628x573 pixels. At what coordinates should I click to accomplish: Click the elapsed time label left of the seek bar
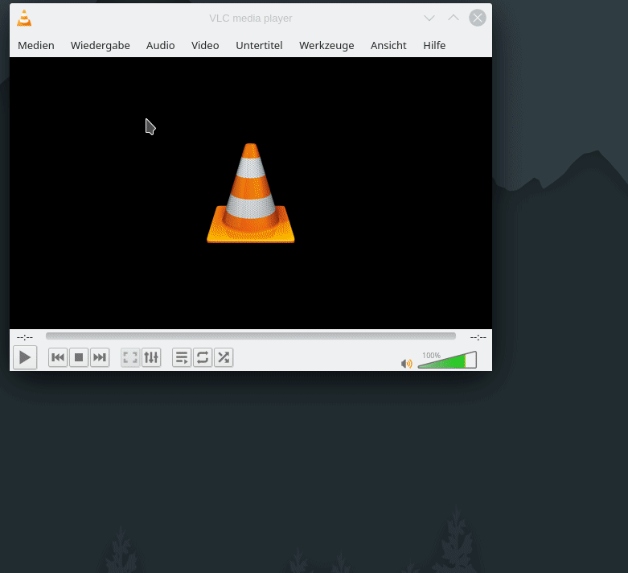[25, 337]
